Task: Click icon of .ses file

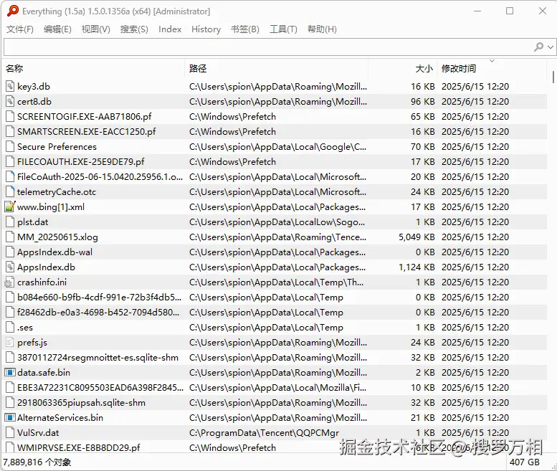Action: tap(10, 327)
